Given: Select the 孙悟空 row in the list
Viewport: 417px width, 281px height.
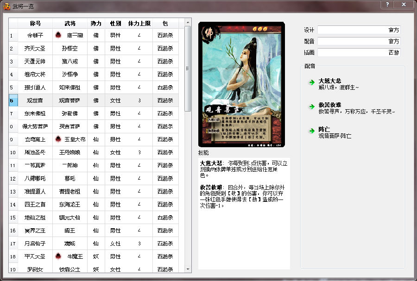Looking at the screenshot, I should click(x=69, y=48).
